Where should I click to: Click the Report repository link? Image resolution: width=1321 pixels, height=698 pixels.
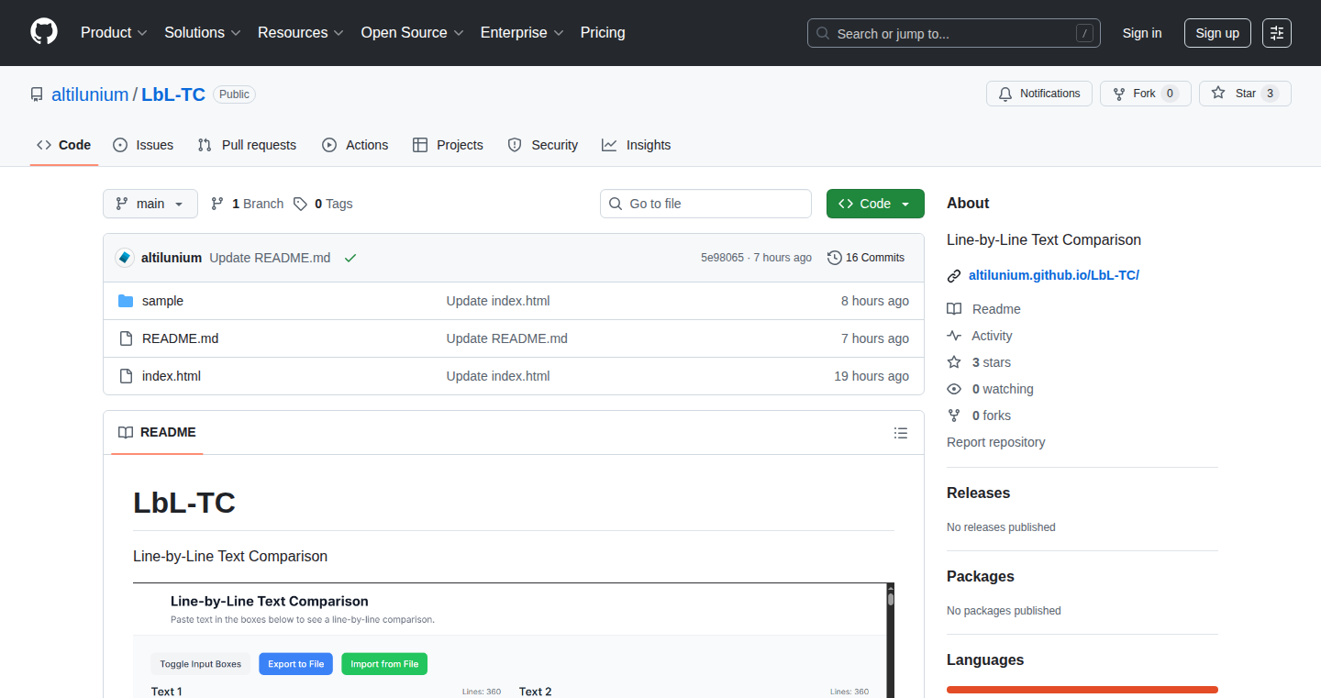pyautogui.click(x=996, y=442)
